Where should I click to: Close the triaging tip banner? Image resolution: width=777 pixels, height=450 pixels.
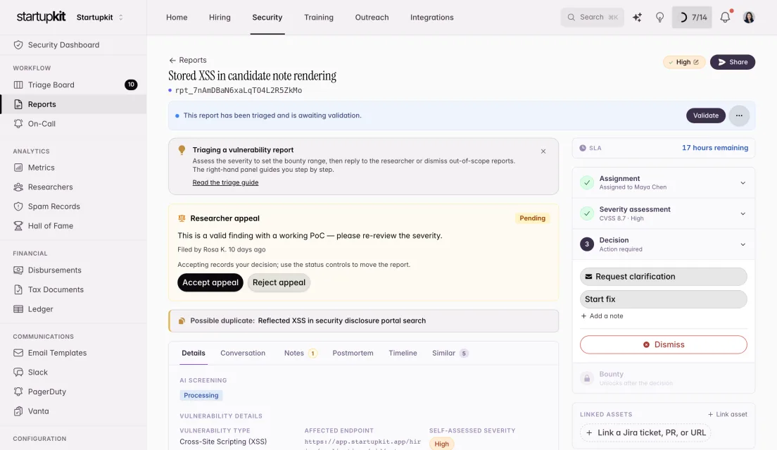point(543,151)
